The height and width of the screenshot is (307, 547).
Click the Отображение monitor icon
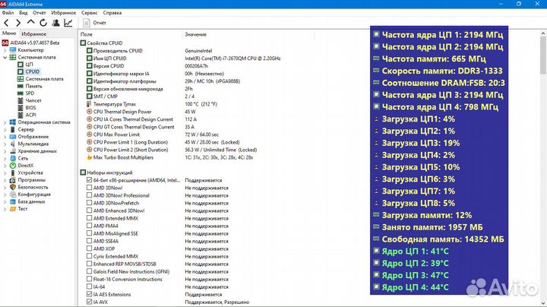click(13, 137)
